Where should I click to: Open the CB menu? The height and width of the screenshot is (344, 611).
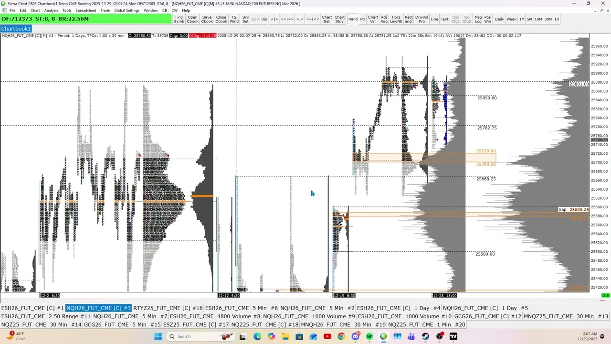pos(165,11)
